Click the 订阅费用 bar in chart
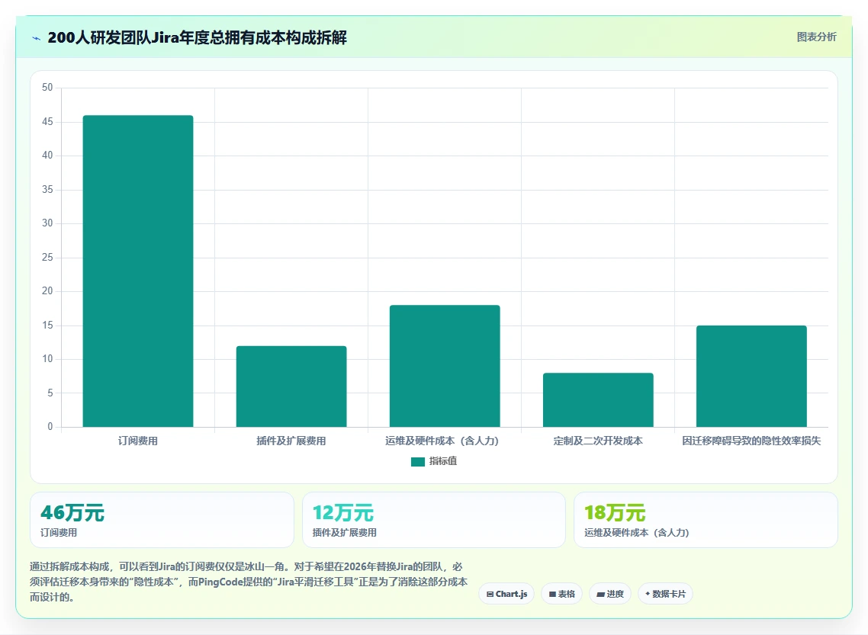 click(x=138, y=271)
